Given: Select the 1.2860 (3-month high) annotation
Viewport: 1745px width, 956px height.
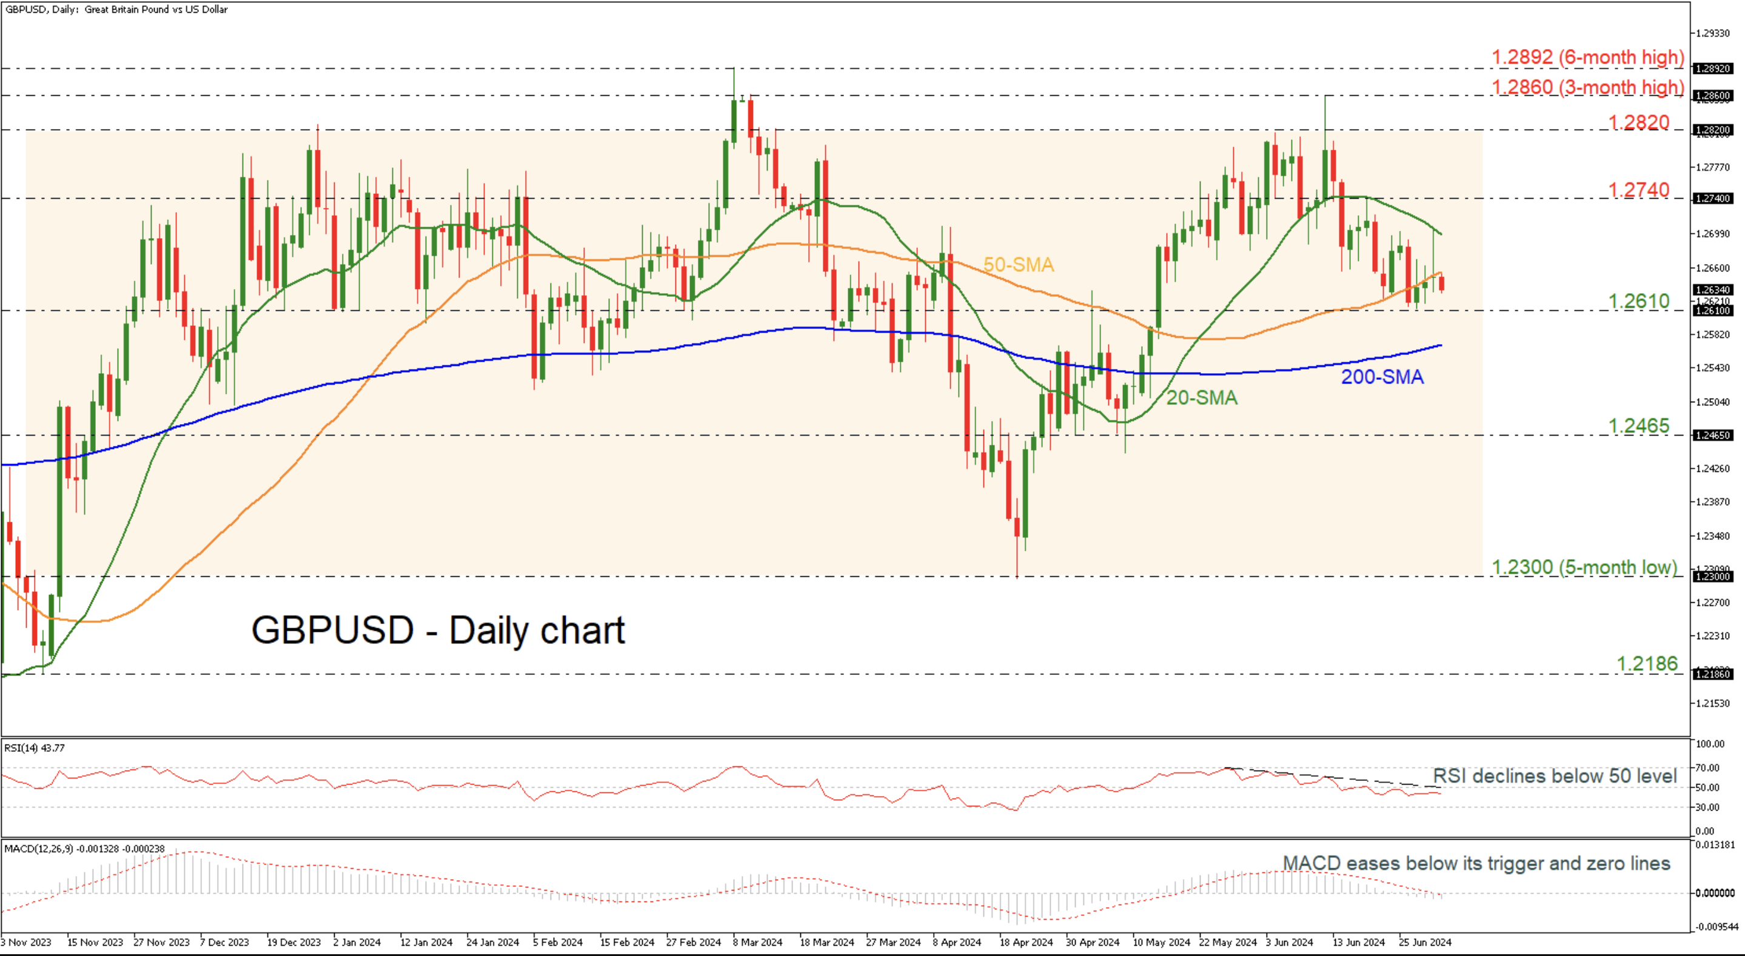Looking at the screenshot, I should 1587,87.
